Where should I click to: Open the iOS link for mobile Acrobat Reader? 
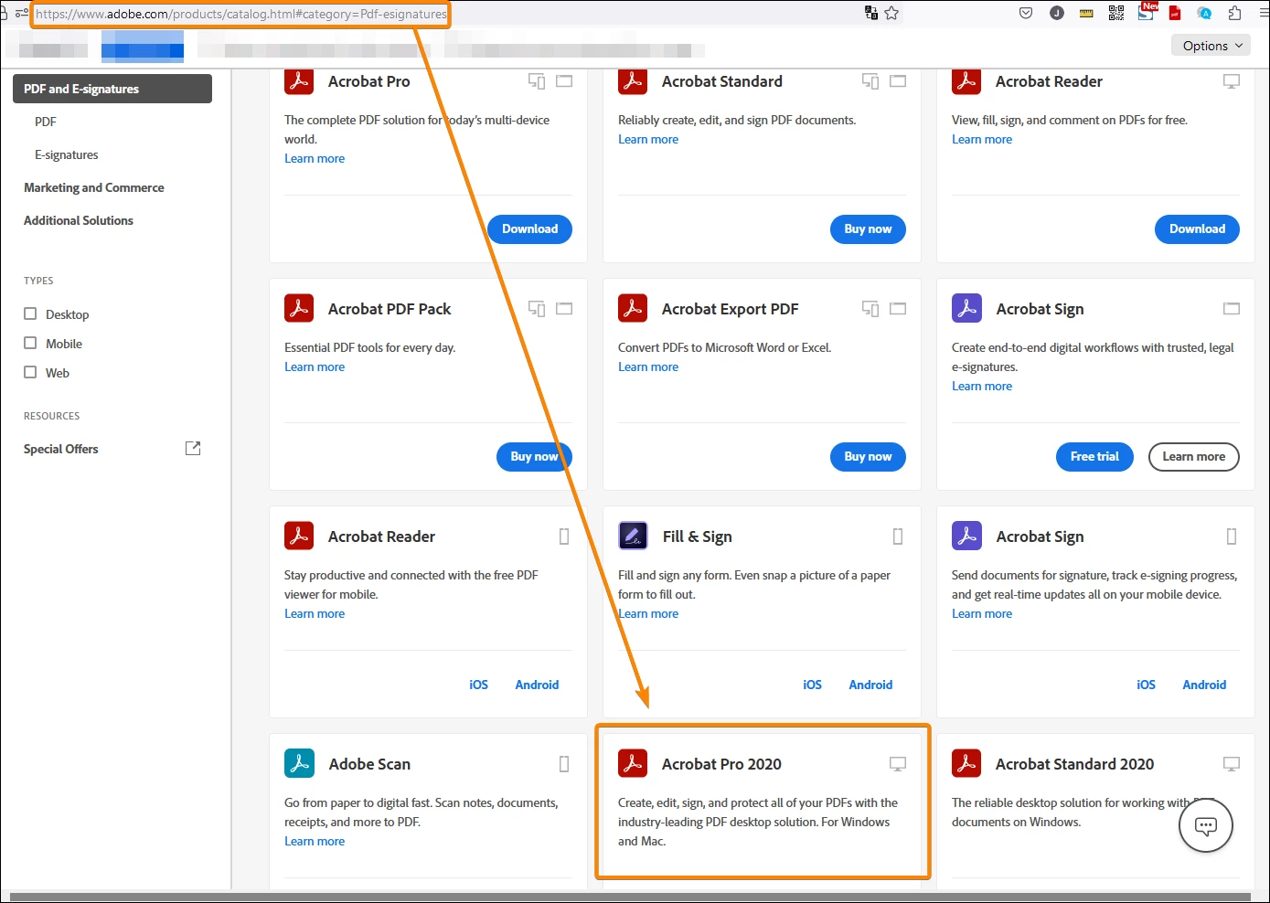(479, 685)
